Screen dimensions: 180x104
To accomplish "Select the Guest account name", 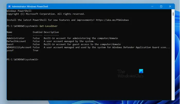I will (10, 44).
